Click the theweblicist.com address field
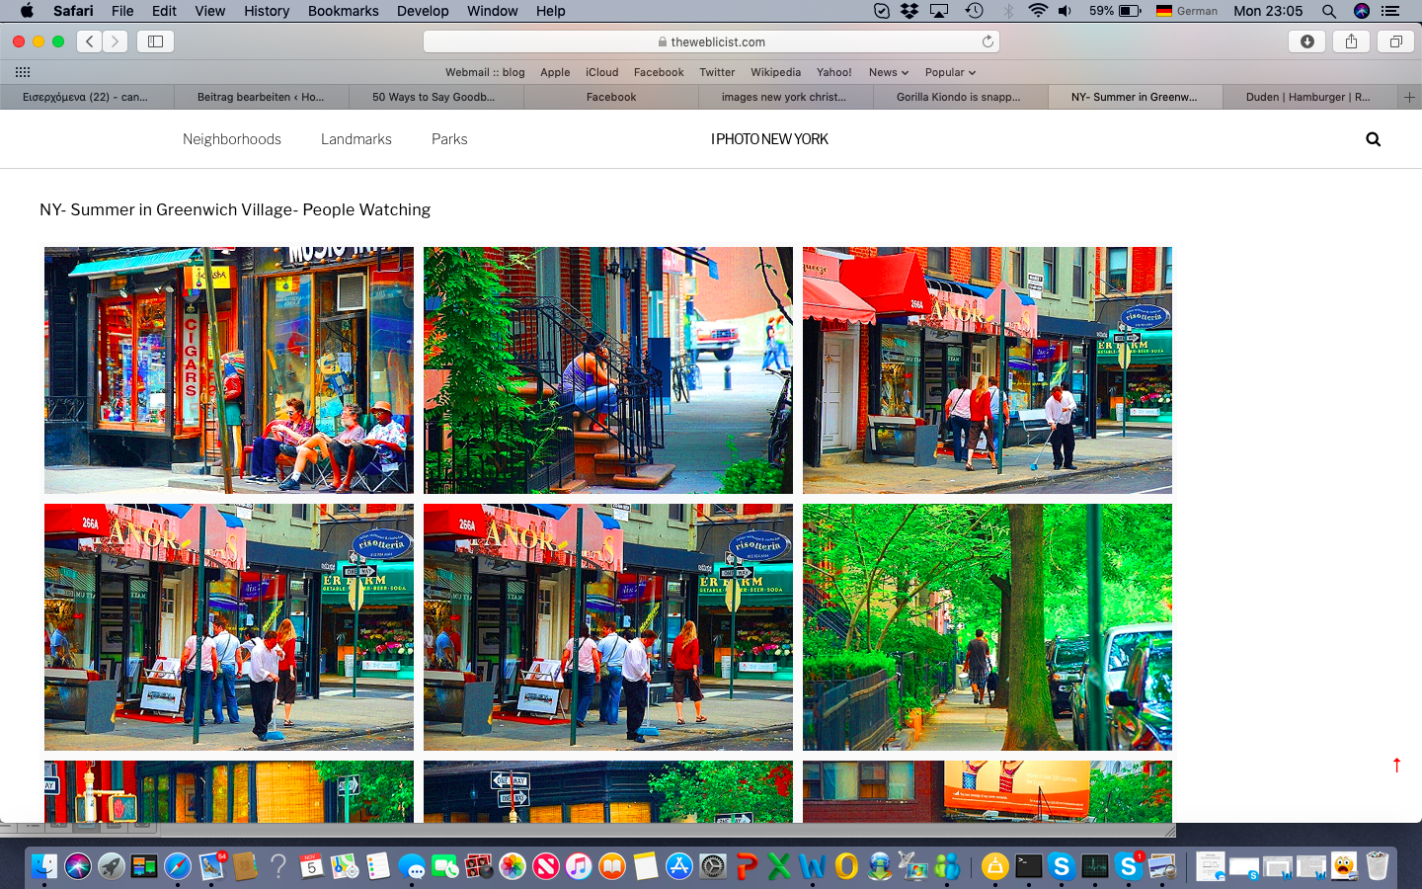Screen dimensions: 1422x889 [711, 41]
